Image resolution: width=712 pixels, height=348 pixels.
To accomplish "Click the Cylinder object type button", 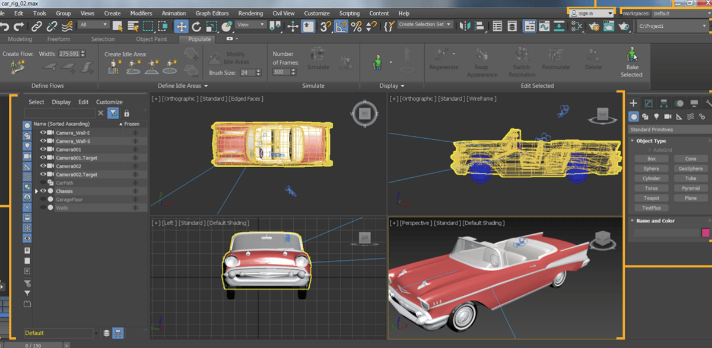I will (651, 178).
